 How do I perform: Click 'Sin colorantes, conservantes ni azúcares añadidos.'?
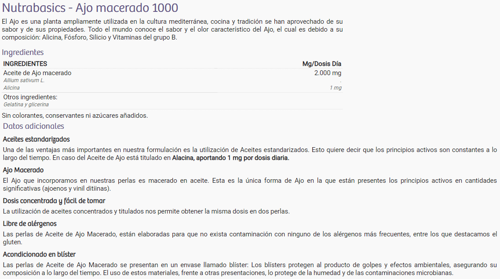tap(75, 116)
